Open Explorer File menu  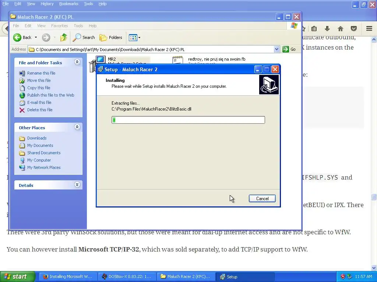coord(16,26)
